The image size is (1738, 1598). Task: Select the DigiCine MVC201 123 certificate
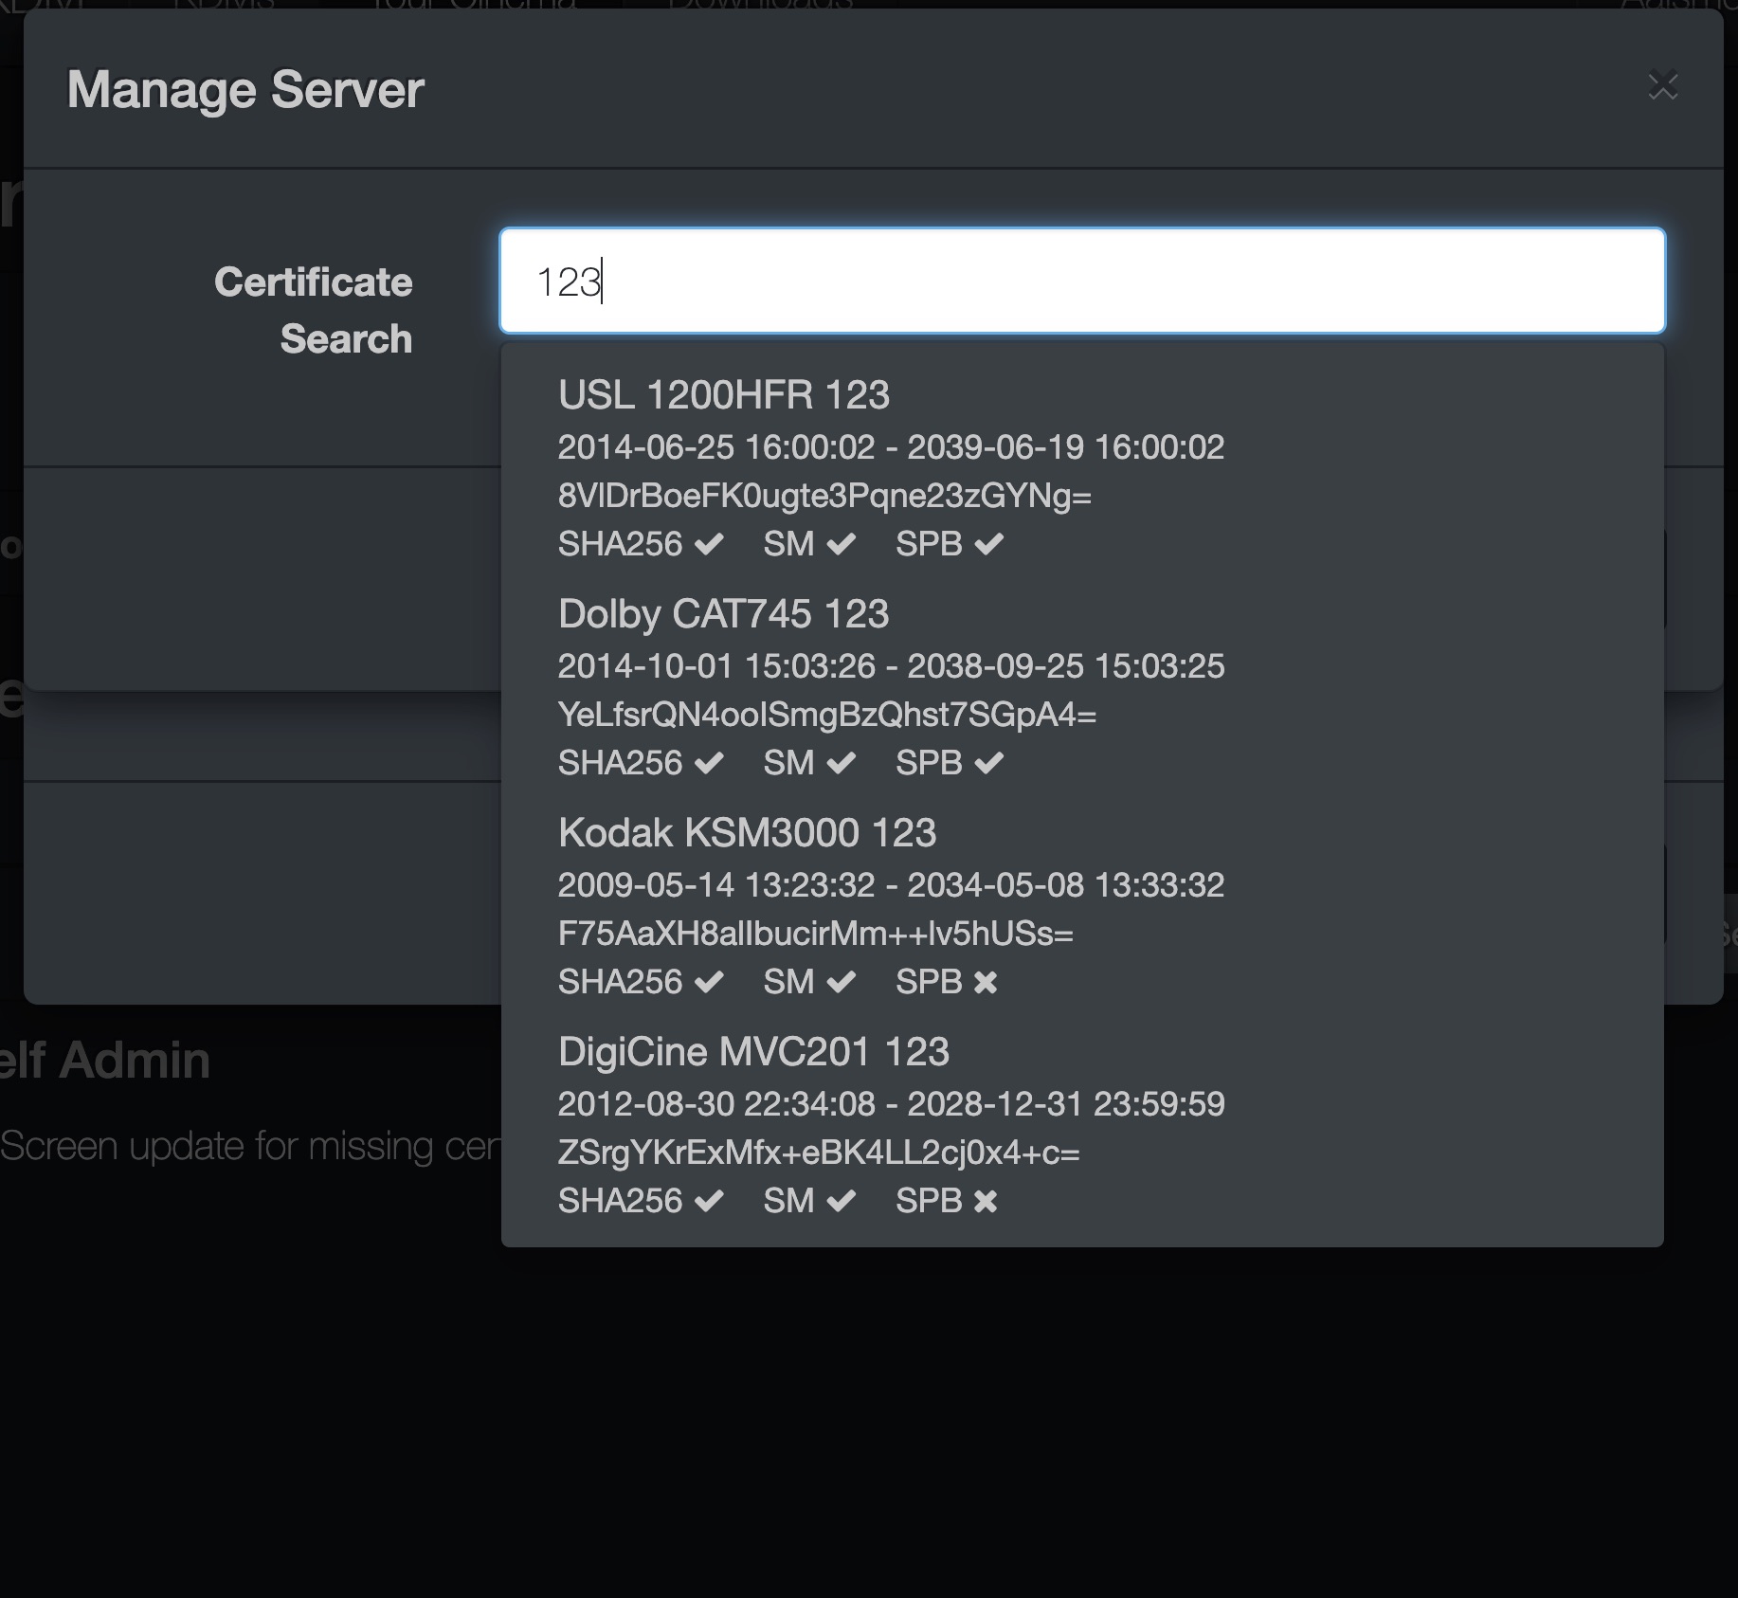1082,1125
